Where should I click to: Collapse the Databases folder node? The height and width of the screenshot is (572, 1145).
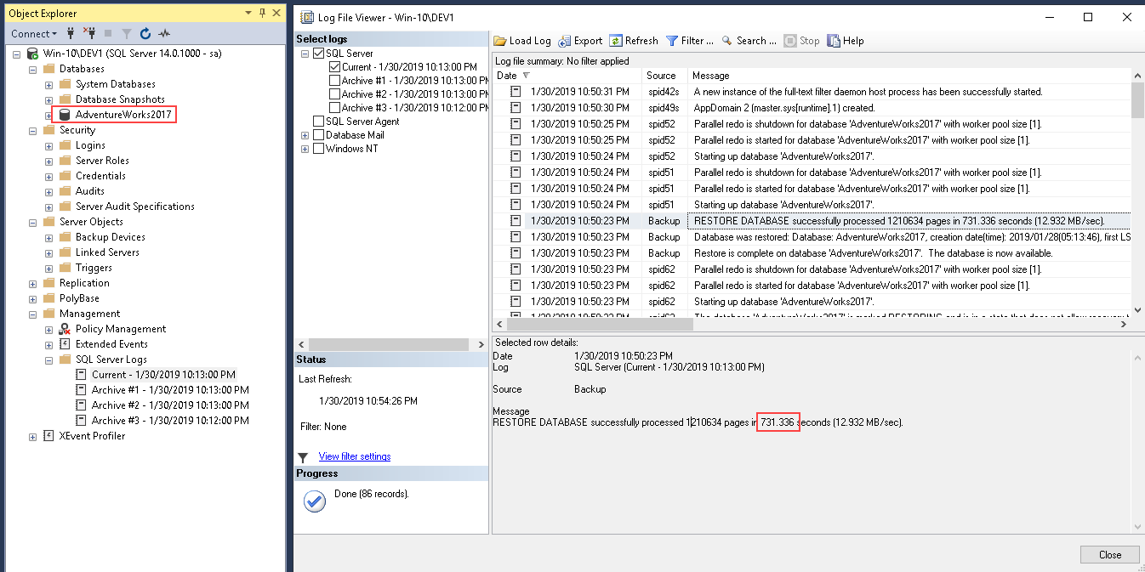click(x=33, y=69)
